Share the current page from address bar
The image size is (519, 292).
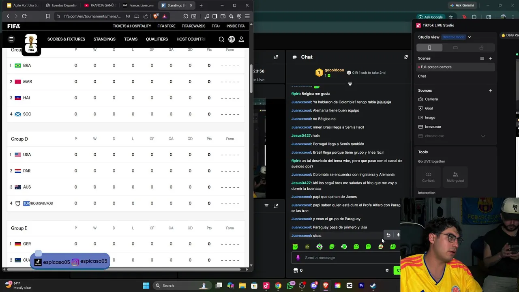(146, 16)
